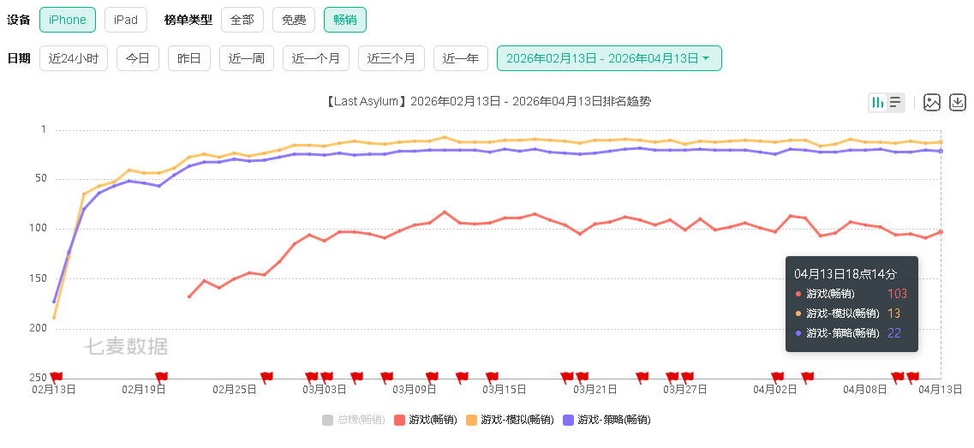974x448 pixels.
Task: Save chart as image icon
Action: coord(932,103)
